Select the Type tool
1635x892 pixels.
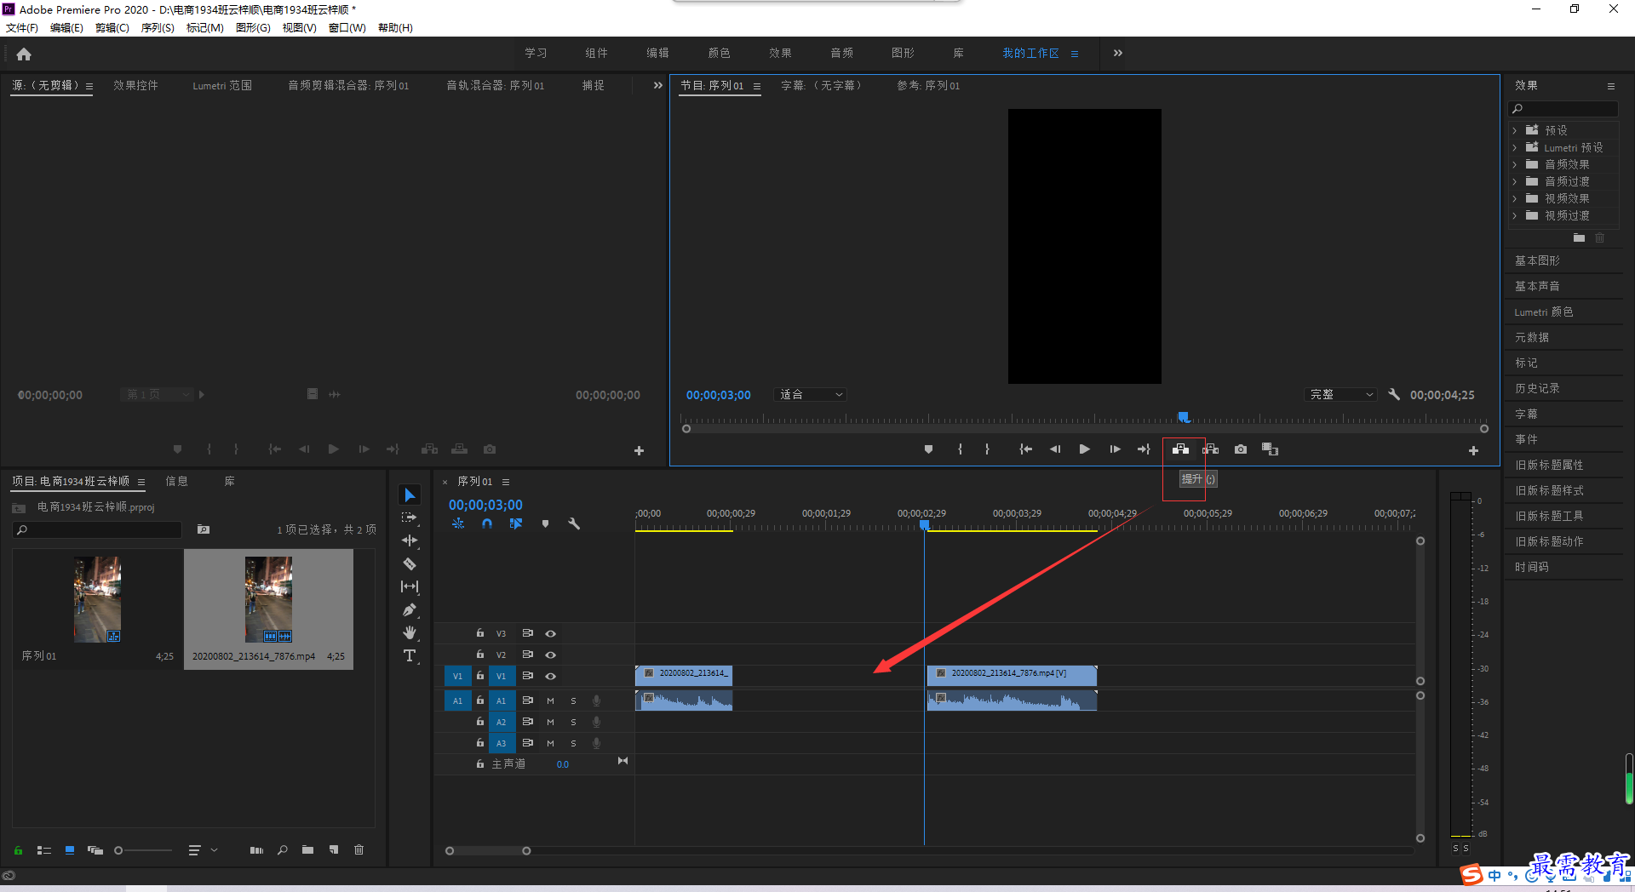(x=410, y=655)
